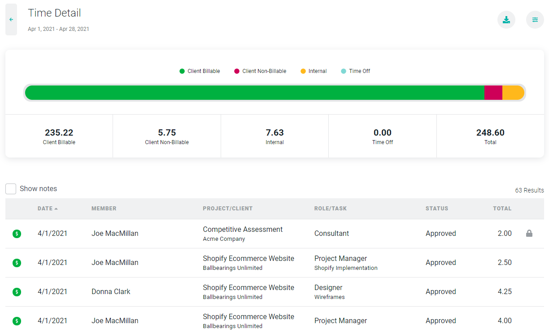Sort by TOTAL column header
549x333 pixels.
click(502, 209)
